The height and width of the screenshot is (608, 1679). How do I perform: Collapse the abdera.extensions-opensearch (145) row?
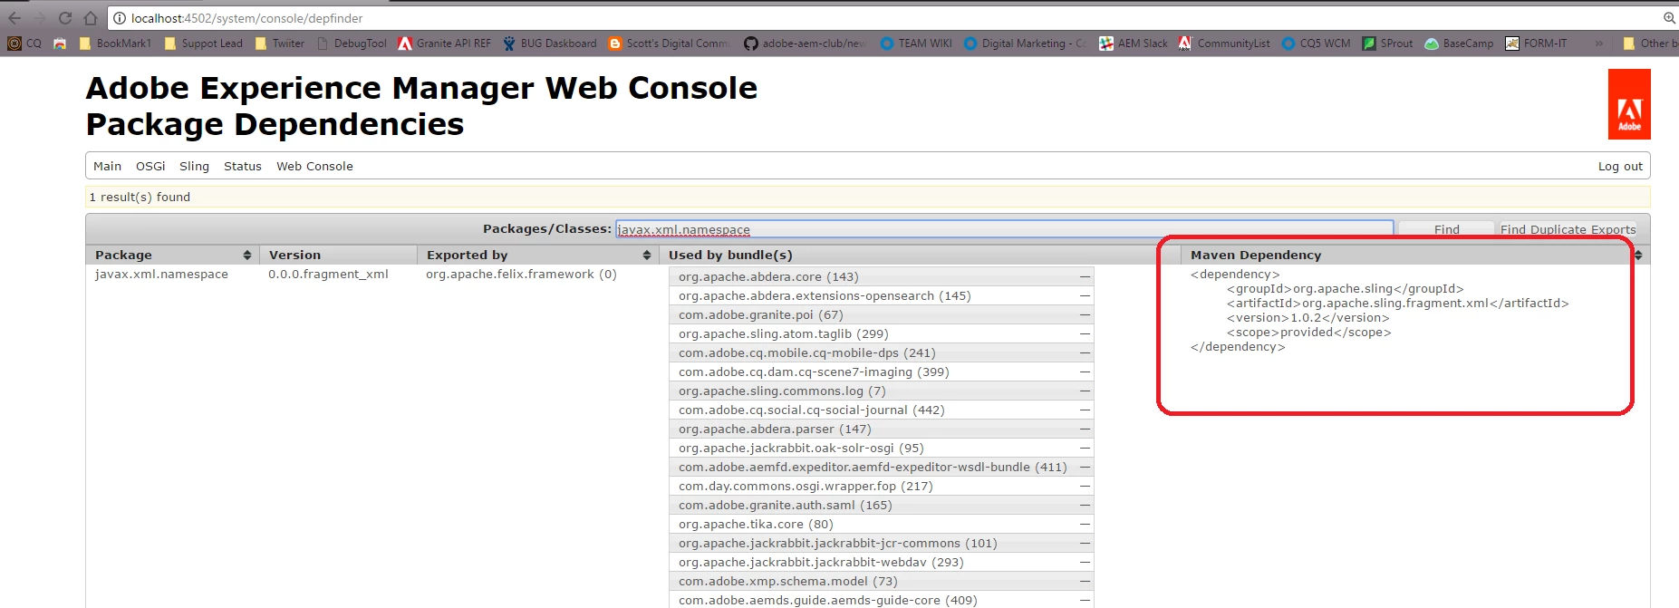(1085, 295)
